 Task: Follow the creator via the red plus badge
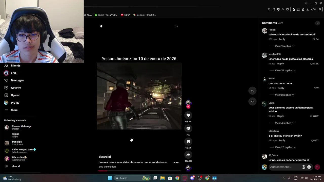tap(188, 107)
